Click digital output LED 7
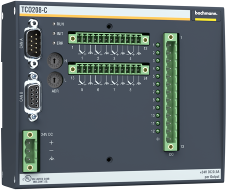The image size is (227, 190). [x=158, y=92]
